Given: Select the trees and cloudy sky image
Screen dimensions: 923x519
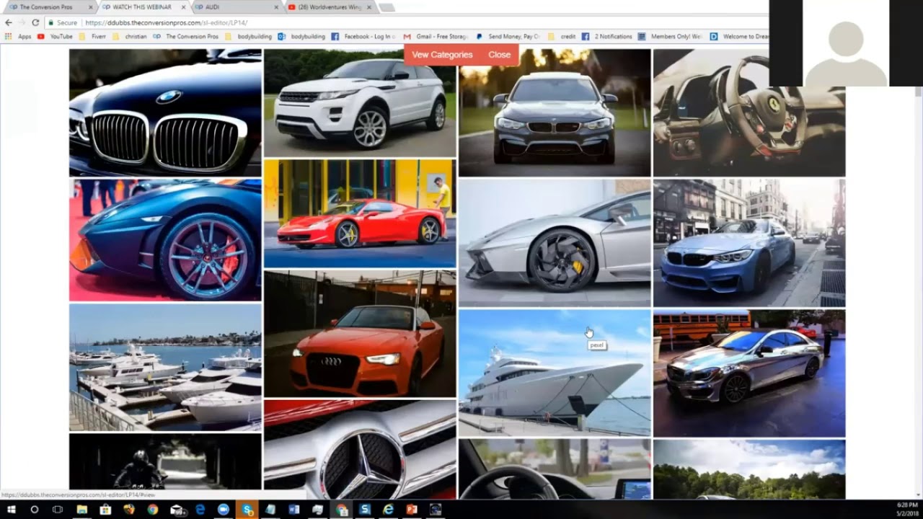Looking at the screenshot, I should (749, 469).
